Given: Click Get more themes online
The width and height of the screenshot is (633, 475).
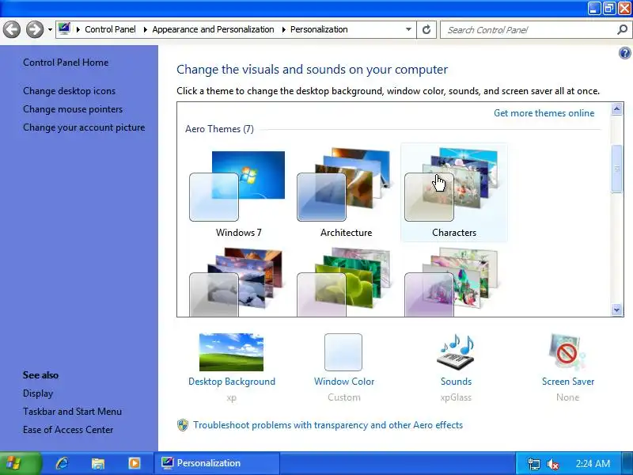Looking at the screenshot, I should (544, 113).
